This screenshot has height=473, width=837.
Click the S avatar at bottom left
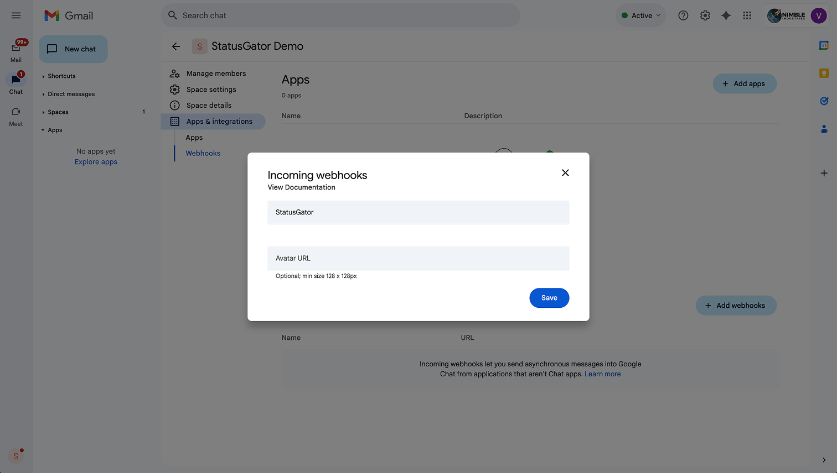coord(16,456)
